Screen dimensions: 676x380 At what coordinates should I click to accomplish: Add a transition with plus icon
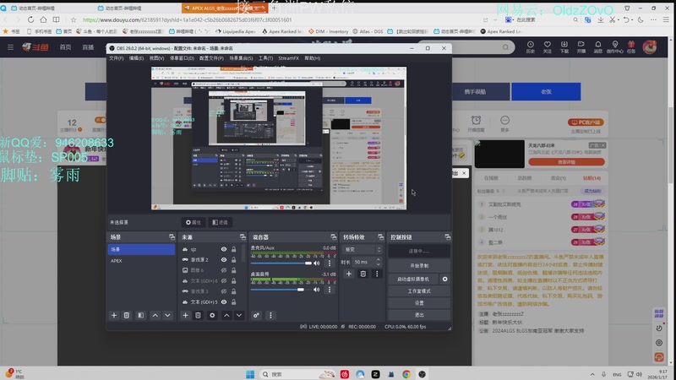[349, 274]
